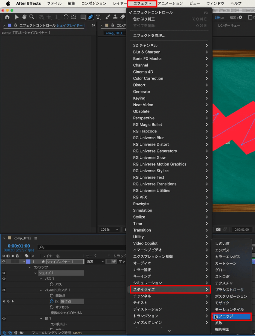Click the Home icon in toolbar

(7, 17)
